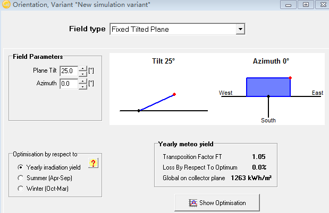Click the graph icon on Show Optimisation
The image size is (329, 213).
click(193, 203)
